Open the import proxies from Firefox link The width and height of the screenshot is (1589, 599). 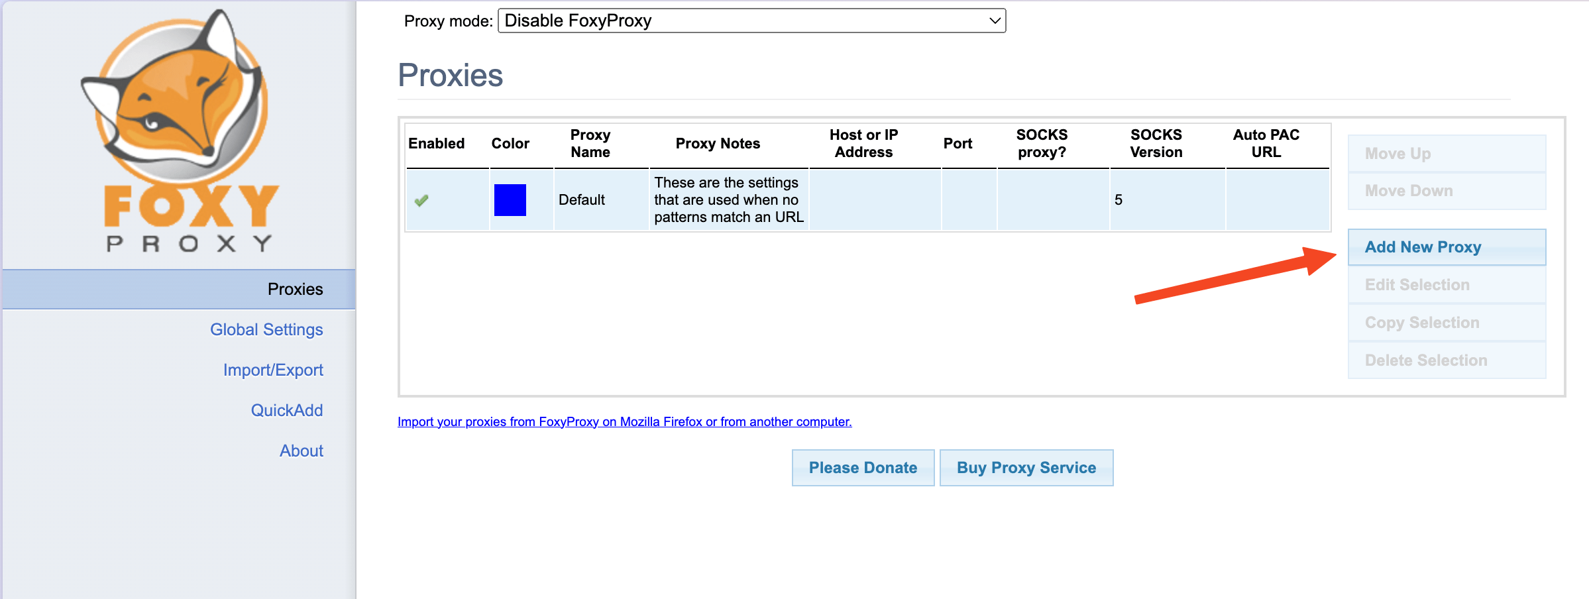[x=624, y=421]
